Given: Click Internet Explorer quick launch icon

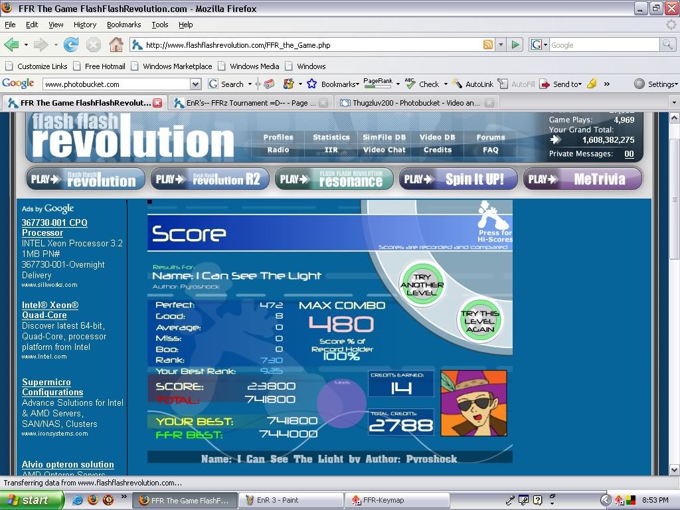Looking at the screenshot, I should [78, 500].
